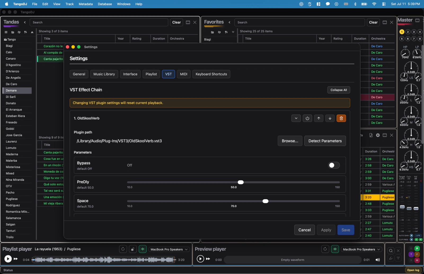
Task: Move OldSkoolVerb up in effect chain
Action: point(319,118)
